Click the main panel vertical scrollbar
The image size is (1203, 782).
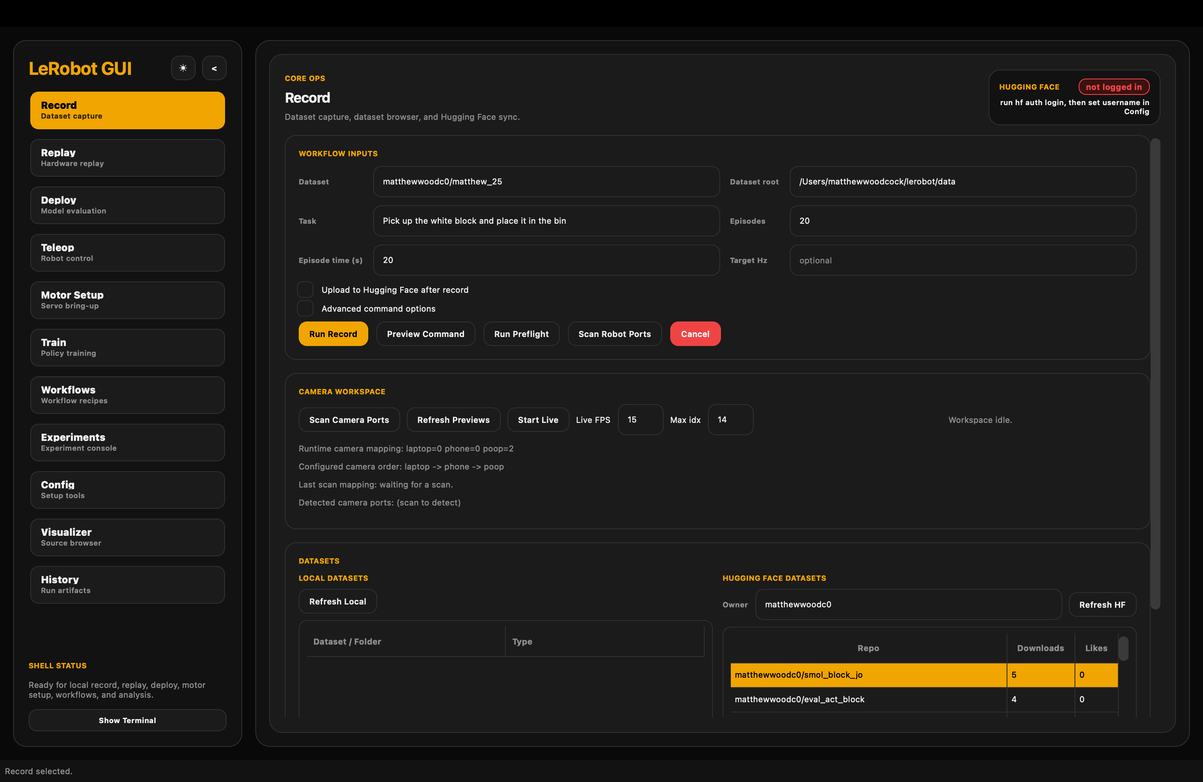[1155, 374]
